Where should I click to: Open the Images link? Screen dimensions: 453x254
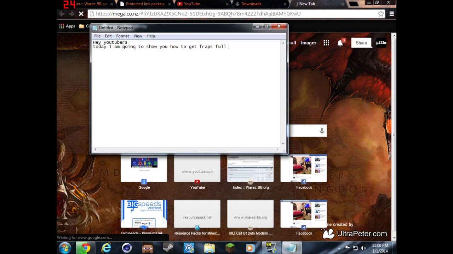click(x=309, y=43)
